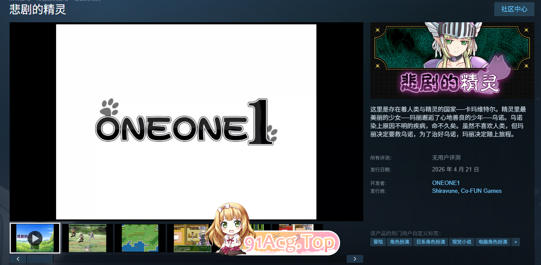
Task: Click the 所有评测 label
Action: [381, 158]
